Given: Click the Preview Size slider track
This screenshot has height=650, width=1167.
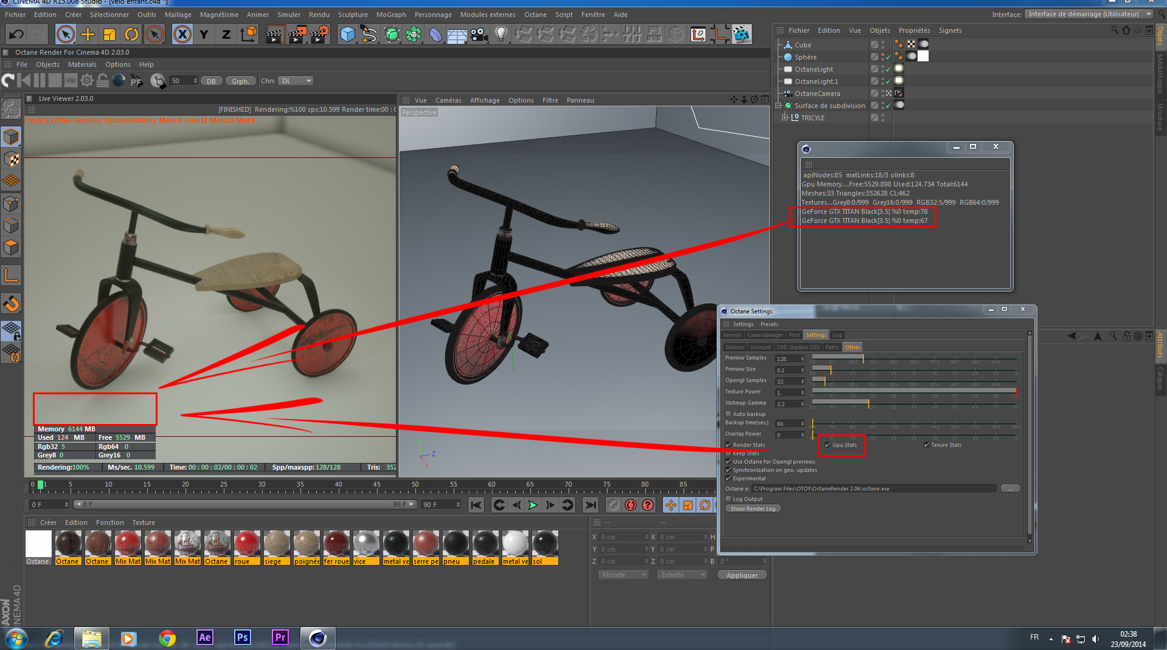Looking at the screenshot, I should (x=915, y=369).
